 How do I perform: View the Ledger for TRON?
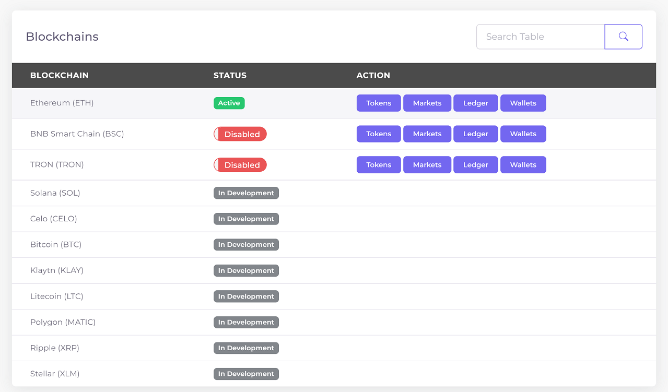pyautogui.click(x=475, y=164)
